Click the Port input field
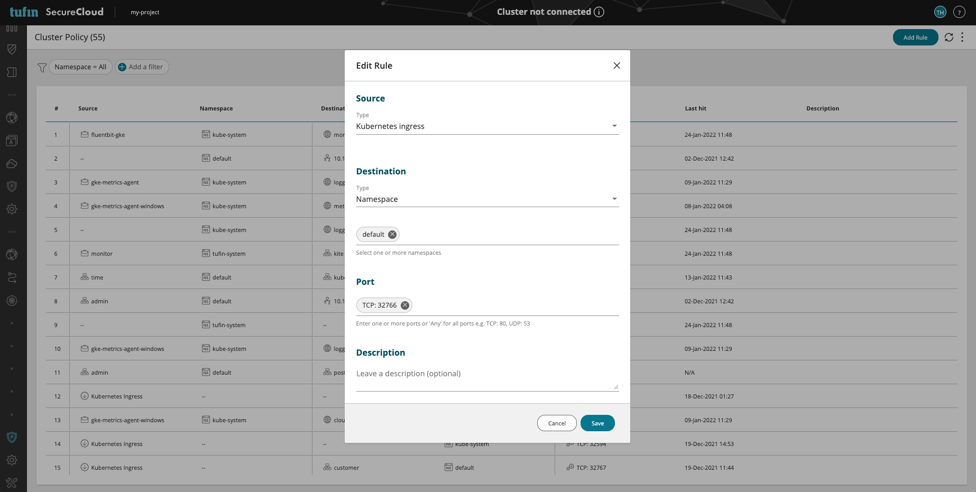The image size is (976, 492). click(x=513, y=305)
